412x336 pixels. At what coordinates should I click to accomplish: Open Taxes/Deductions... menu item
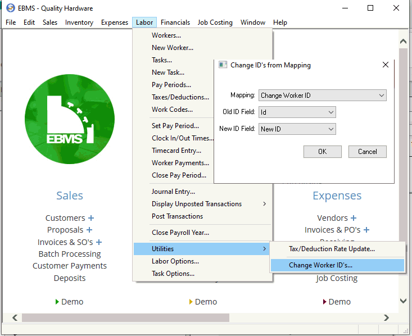tap(180, 97)
